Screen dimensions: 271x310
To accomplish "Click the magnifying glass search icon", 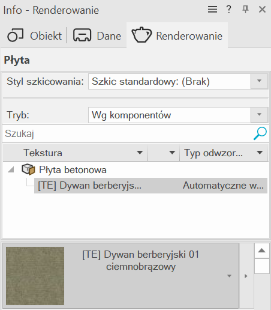I will (x=260, y=133).
